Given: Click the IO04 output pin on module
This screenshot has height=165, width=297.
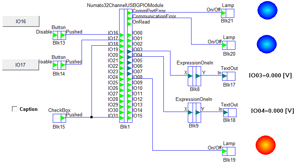Looking at the screenshot, I should pos(129,57).
